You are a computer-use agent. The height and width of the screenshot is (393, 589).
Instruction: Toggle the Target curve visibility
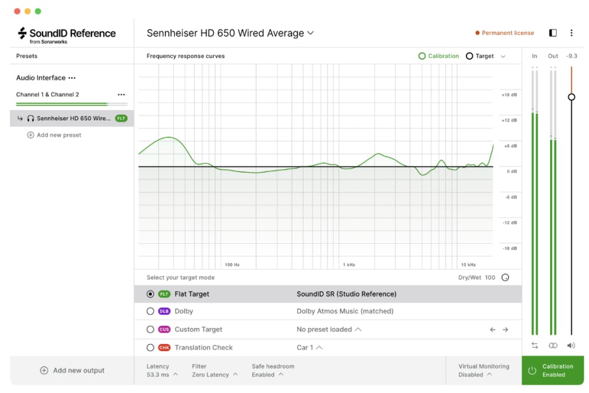[x=479, y=56]
